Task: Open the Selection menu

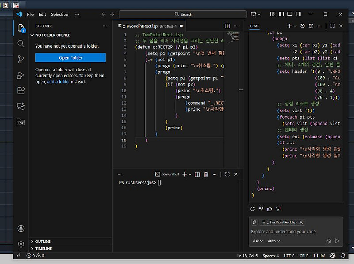Action: [59, 14]
